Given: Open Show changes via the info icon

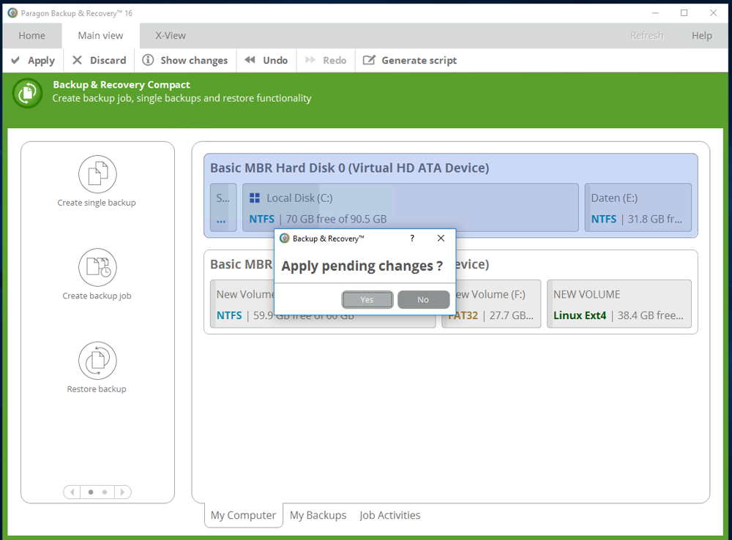Looking at the screenshot, I should 148,60.
